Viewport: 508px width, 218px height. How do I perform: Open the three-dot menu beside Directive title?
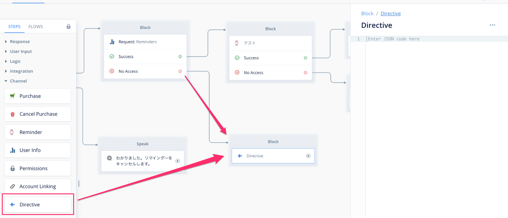pyautogui.click(x=492, y=25)
